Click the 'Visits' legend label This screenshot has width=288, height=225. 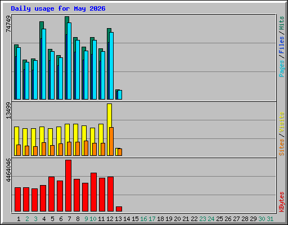[282, 123]
